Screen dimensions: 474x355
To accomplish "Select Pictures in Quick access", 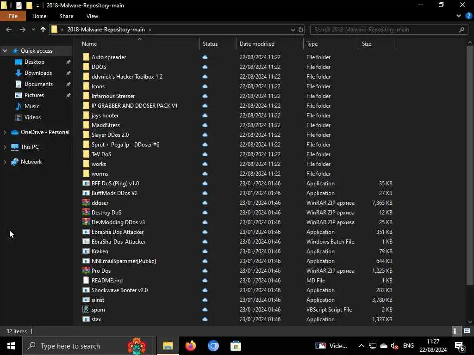I will click(34, 95).
